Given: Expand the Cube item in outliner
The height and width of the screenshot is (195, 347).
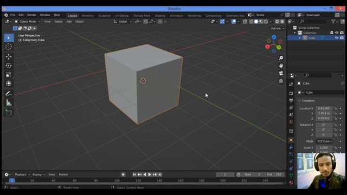Looking at the screenshot, I should (x=300, y=38).
